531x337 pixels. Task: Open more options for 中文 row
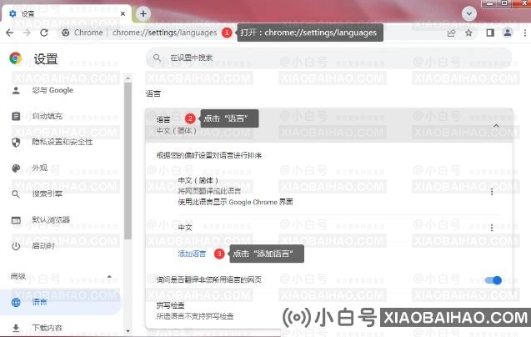[492, 228]
